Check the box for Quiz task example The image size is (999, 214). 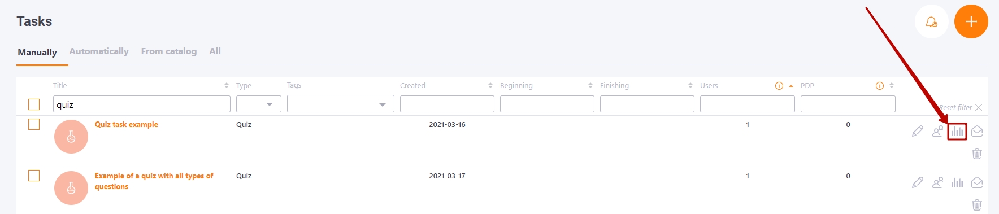pos(34,124)
